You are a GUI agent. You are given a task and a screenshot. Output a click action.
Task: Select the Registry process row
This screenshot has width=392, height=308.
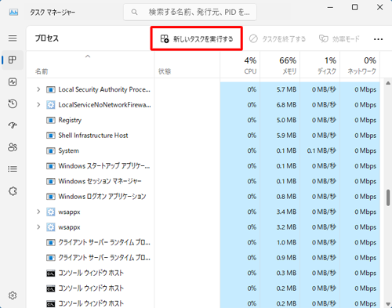click(203, 120)
